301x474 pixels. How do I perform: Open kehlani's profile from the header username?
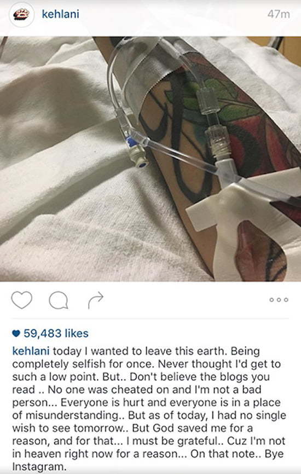click(x=60, y=14)
